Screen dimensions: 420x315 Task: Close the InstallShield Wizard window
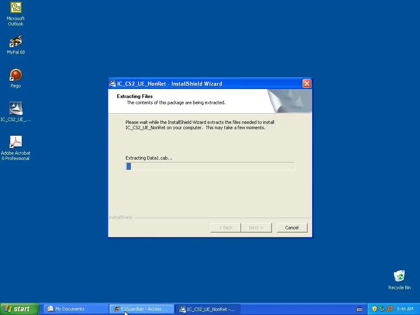coord(307,84)
